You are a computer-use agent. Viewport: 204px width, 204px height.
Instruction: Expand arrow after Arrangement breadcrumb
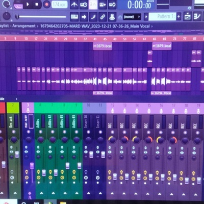(37, 26)
